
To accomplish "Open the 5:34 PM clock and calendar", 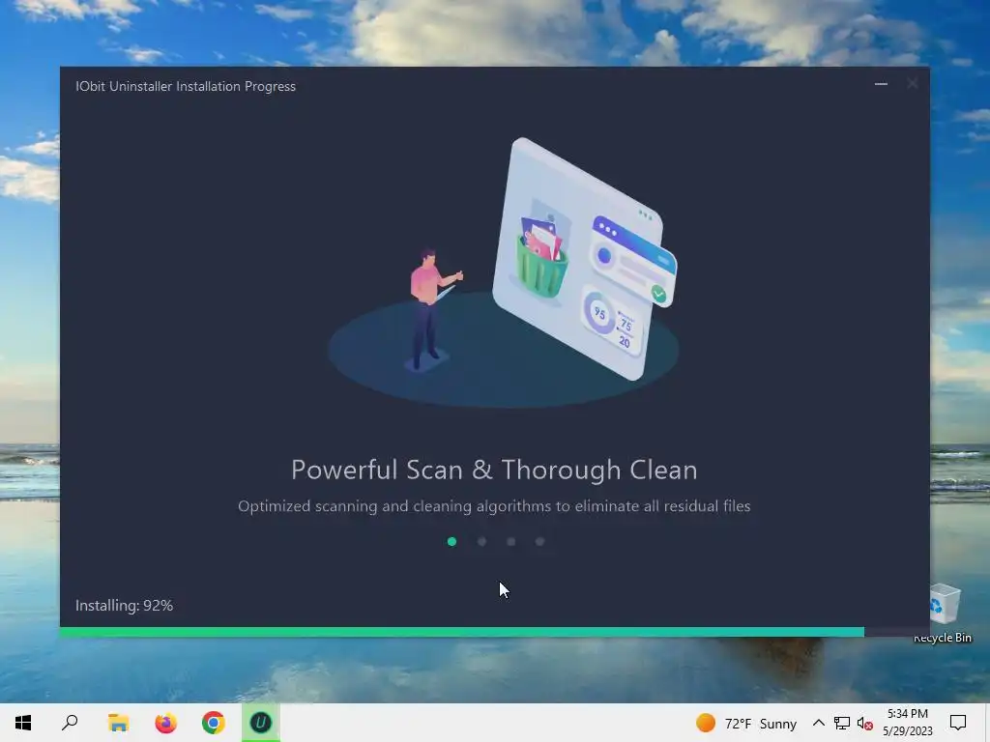I will (908, 723).
